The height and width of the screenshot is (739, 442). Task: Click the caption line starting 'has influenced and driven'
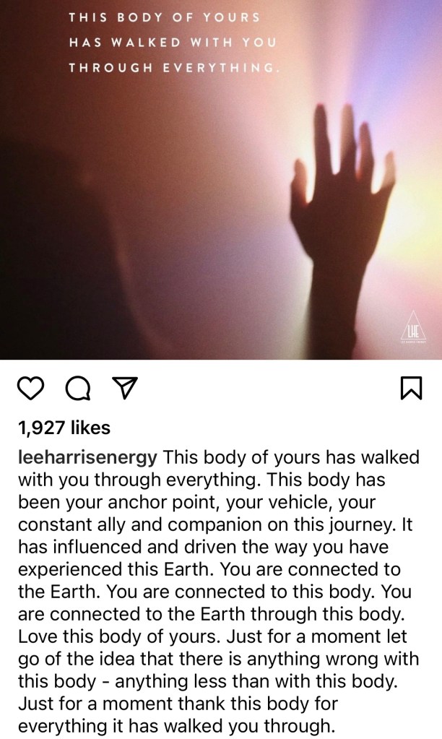pyautogui.click(x=203, y=547)
